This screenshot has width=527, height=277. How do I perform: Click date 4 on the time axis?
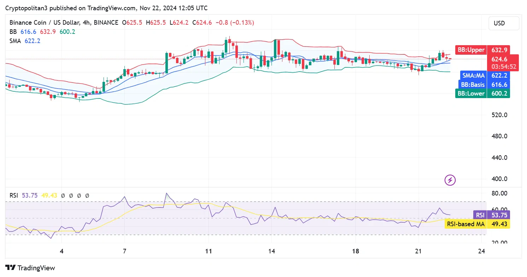pos(62,252)
